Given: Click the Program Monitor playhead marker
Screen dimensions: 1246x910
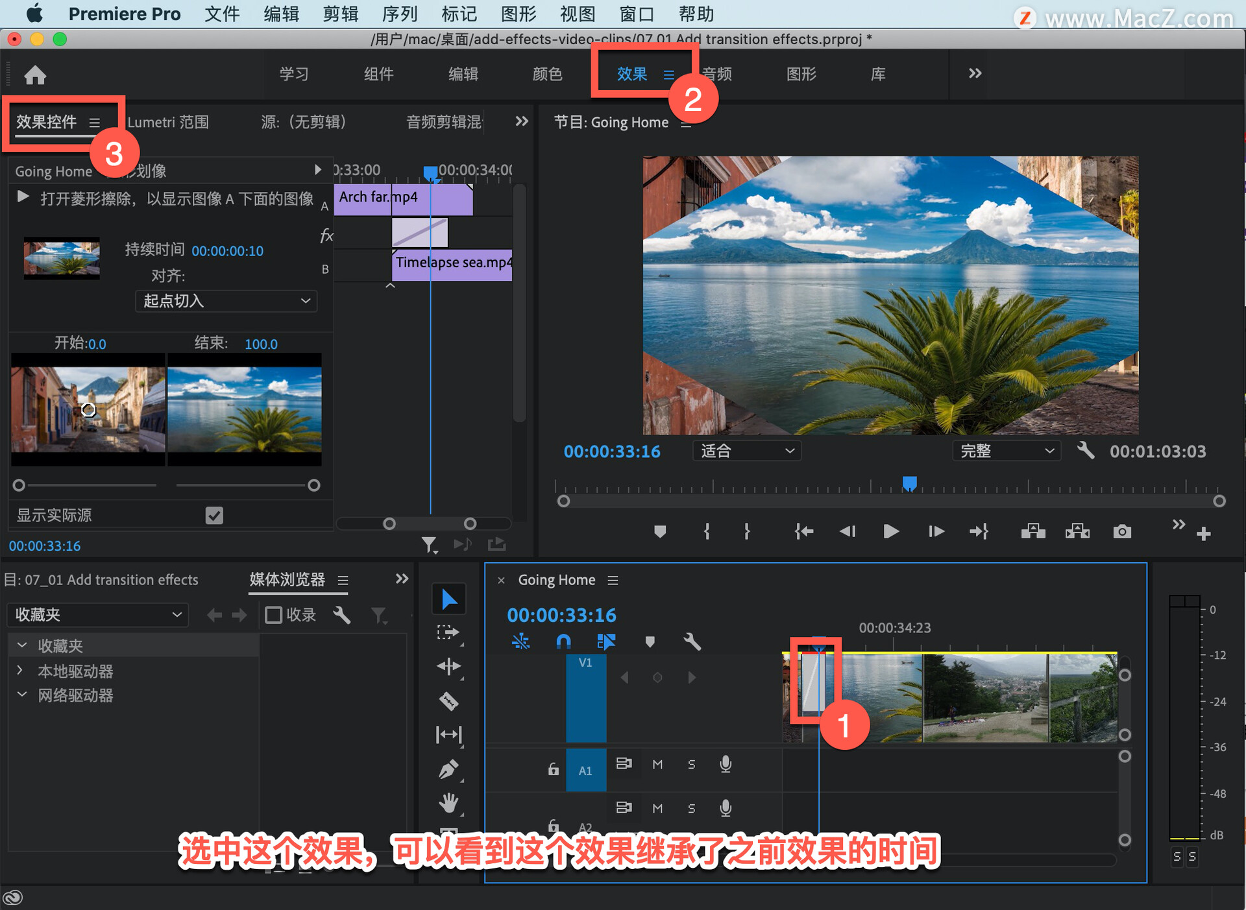Looking at the screenshot, I should click(910, 484).
